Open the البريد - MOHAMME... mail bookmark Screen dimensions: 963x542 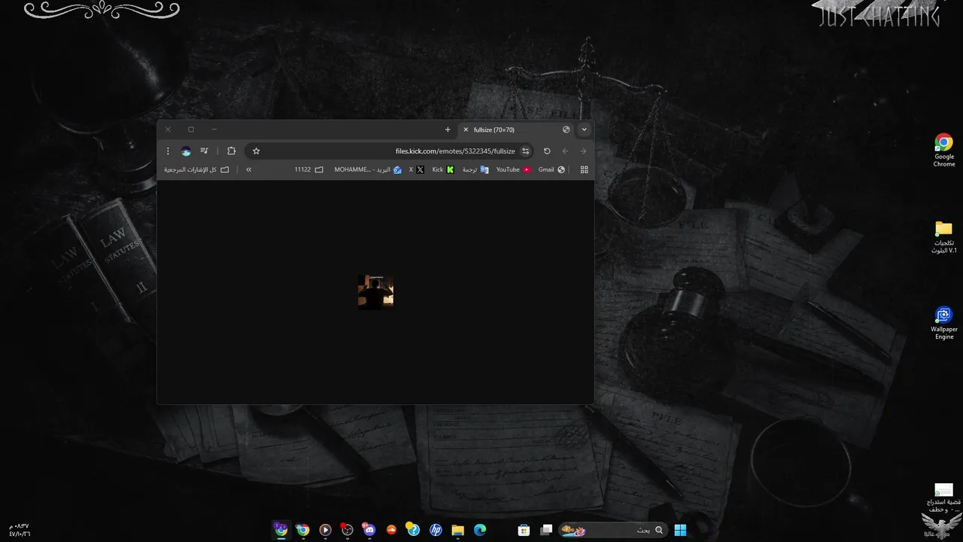(368, 170)
